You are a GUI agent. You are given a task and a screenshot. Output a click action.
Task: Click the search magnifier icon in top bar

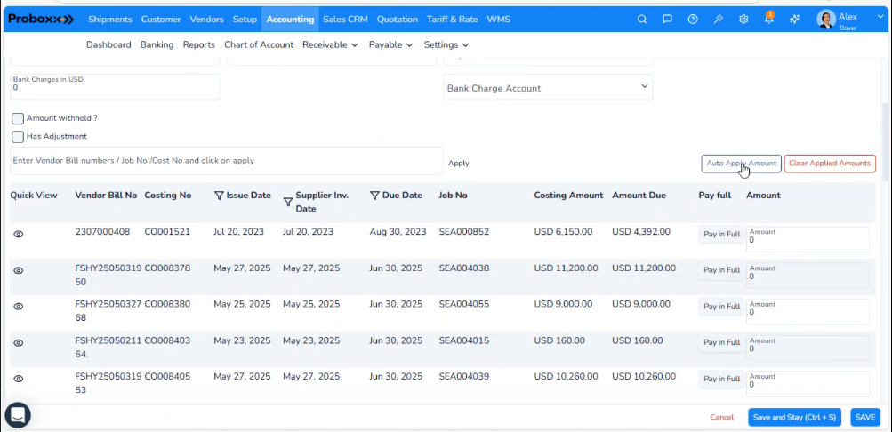pos(642,19)
